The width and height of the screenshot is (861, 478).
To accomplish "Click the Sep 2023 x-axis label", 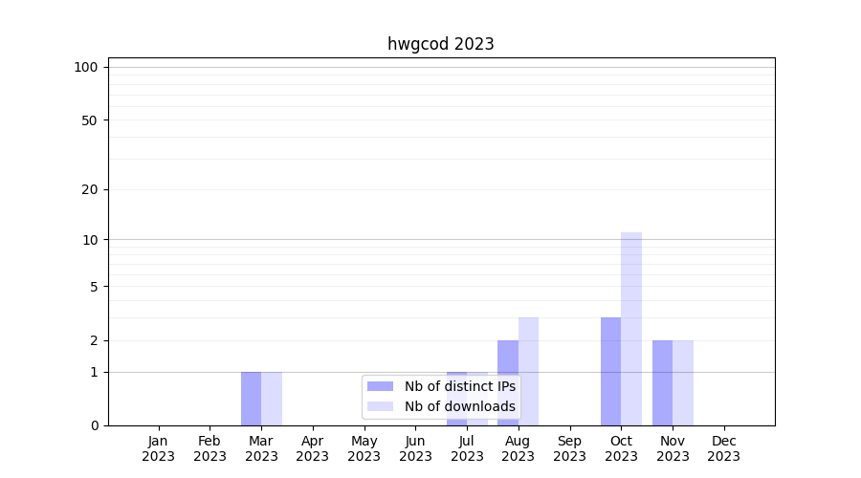I will pyautogui.click(x=569, y=448).
